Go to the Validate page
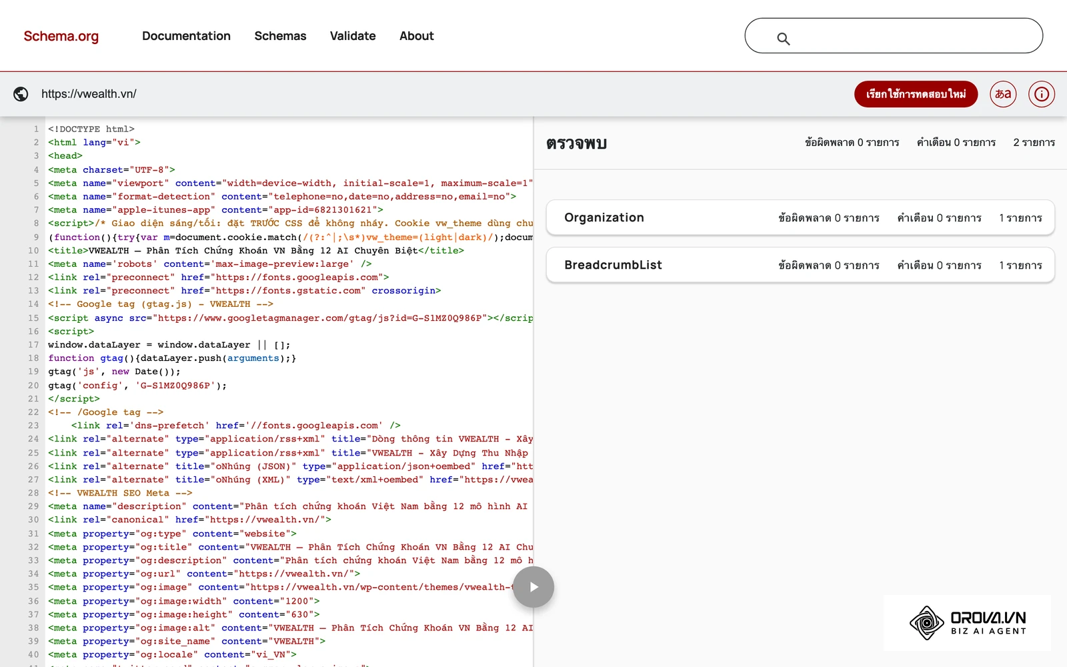Viewport: 1067px width, 667px height. 353,36
